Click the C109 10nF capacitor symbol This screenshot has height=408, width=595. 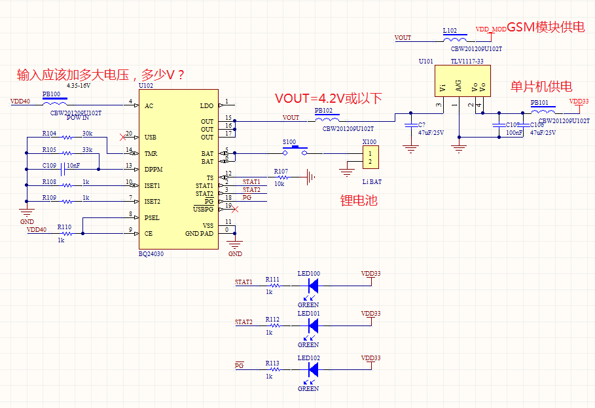[63, 170]
